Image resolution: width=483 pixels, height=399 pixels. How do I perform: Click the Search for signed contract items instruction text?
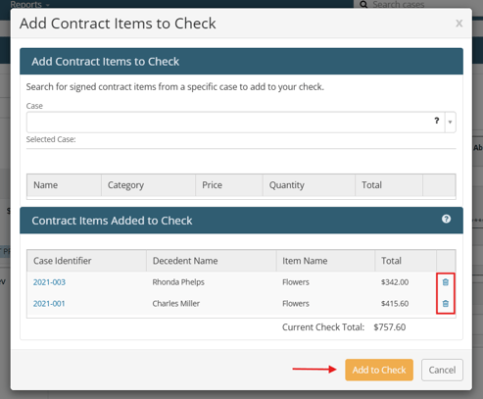pyautogui.click(x=175, y=87)
